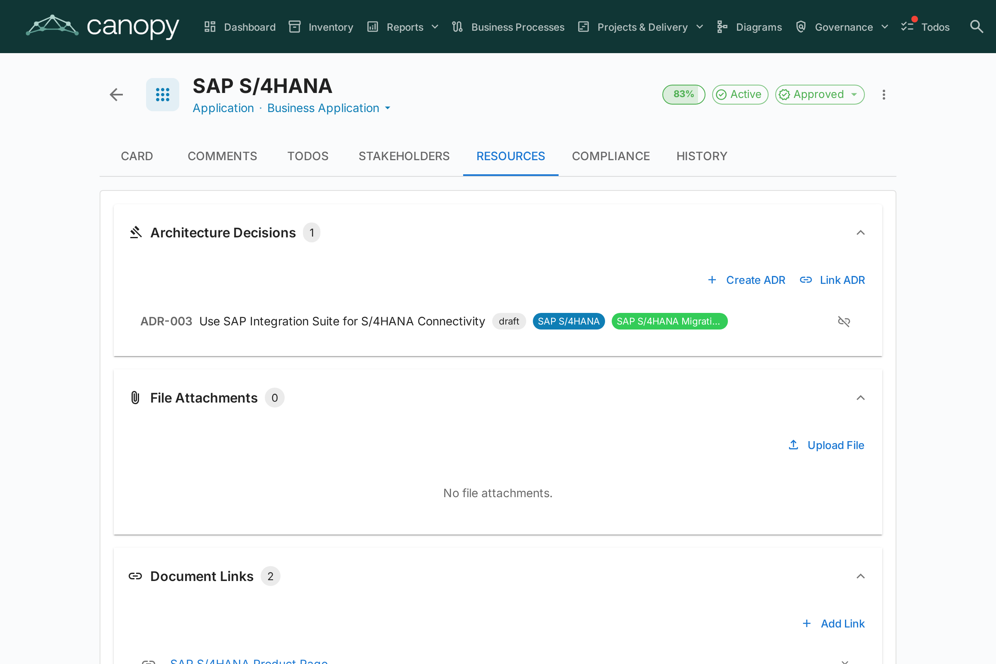This screenshot has width=996, height=664.
Task: Open Inventory from the top navigation
Action: 320,27
